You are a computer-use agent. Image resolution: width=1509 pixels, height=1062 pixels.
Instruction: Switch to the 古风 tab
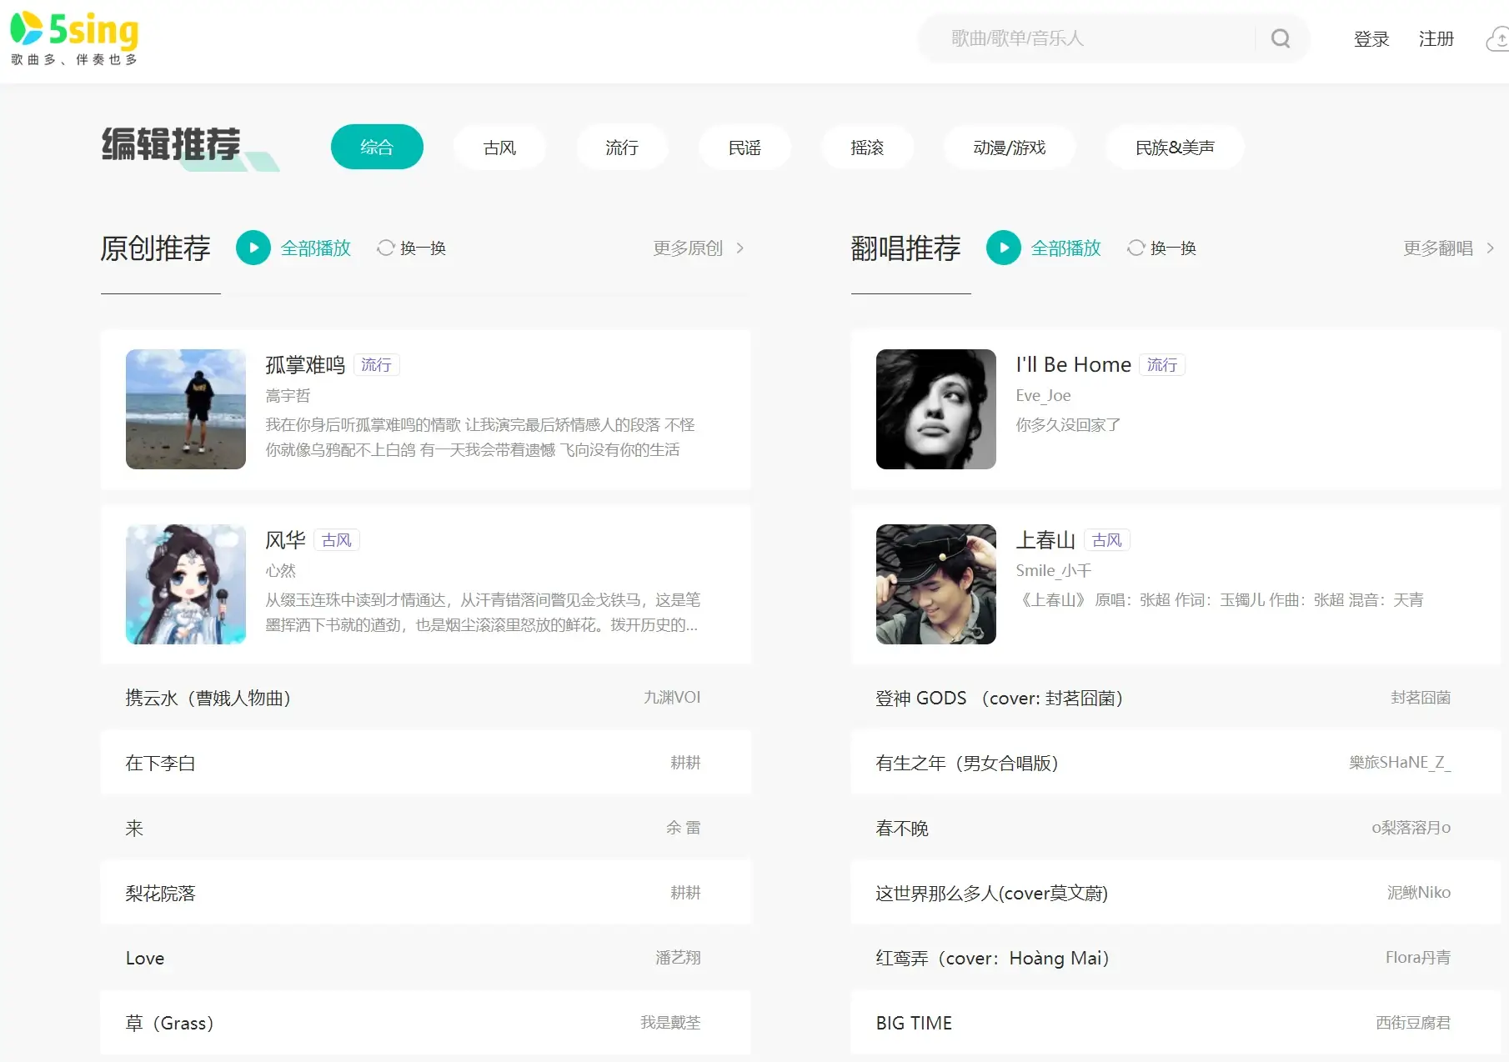(499, 148)
